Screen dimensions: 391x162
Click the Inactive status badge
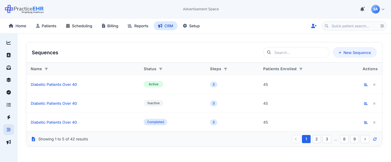[153, 103]
